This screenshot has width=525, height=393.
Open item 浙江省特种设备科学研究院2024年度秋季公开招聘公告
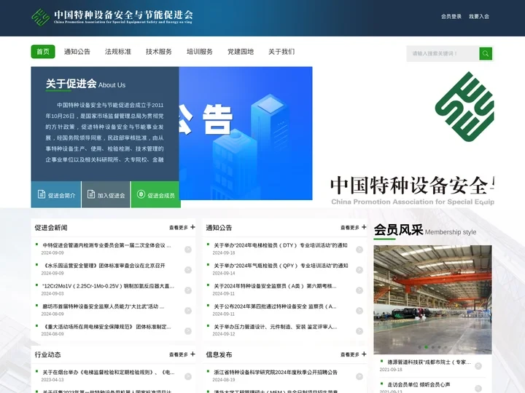coord(276,373)
